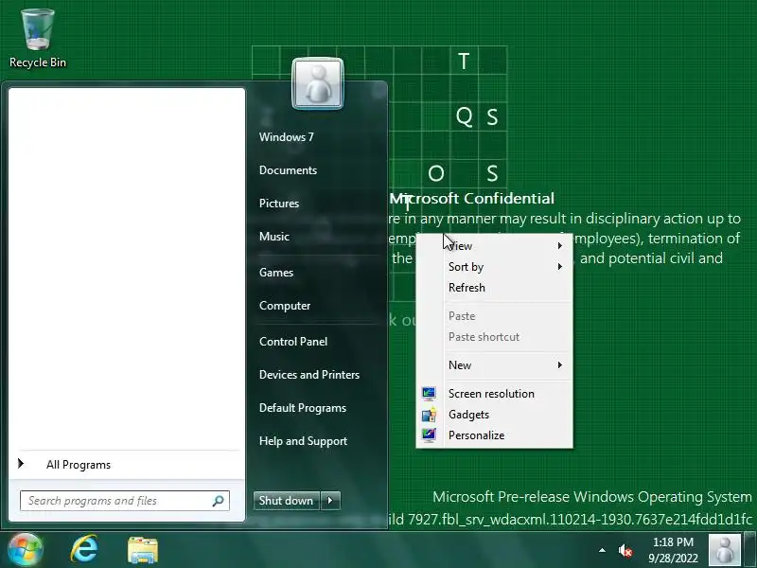Click the Personalize icon in context menu
757x568 pixels.
pyautogui.click(x=429, y=435)
